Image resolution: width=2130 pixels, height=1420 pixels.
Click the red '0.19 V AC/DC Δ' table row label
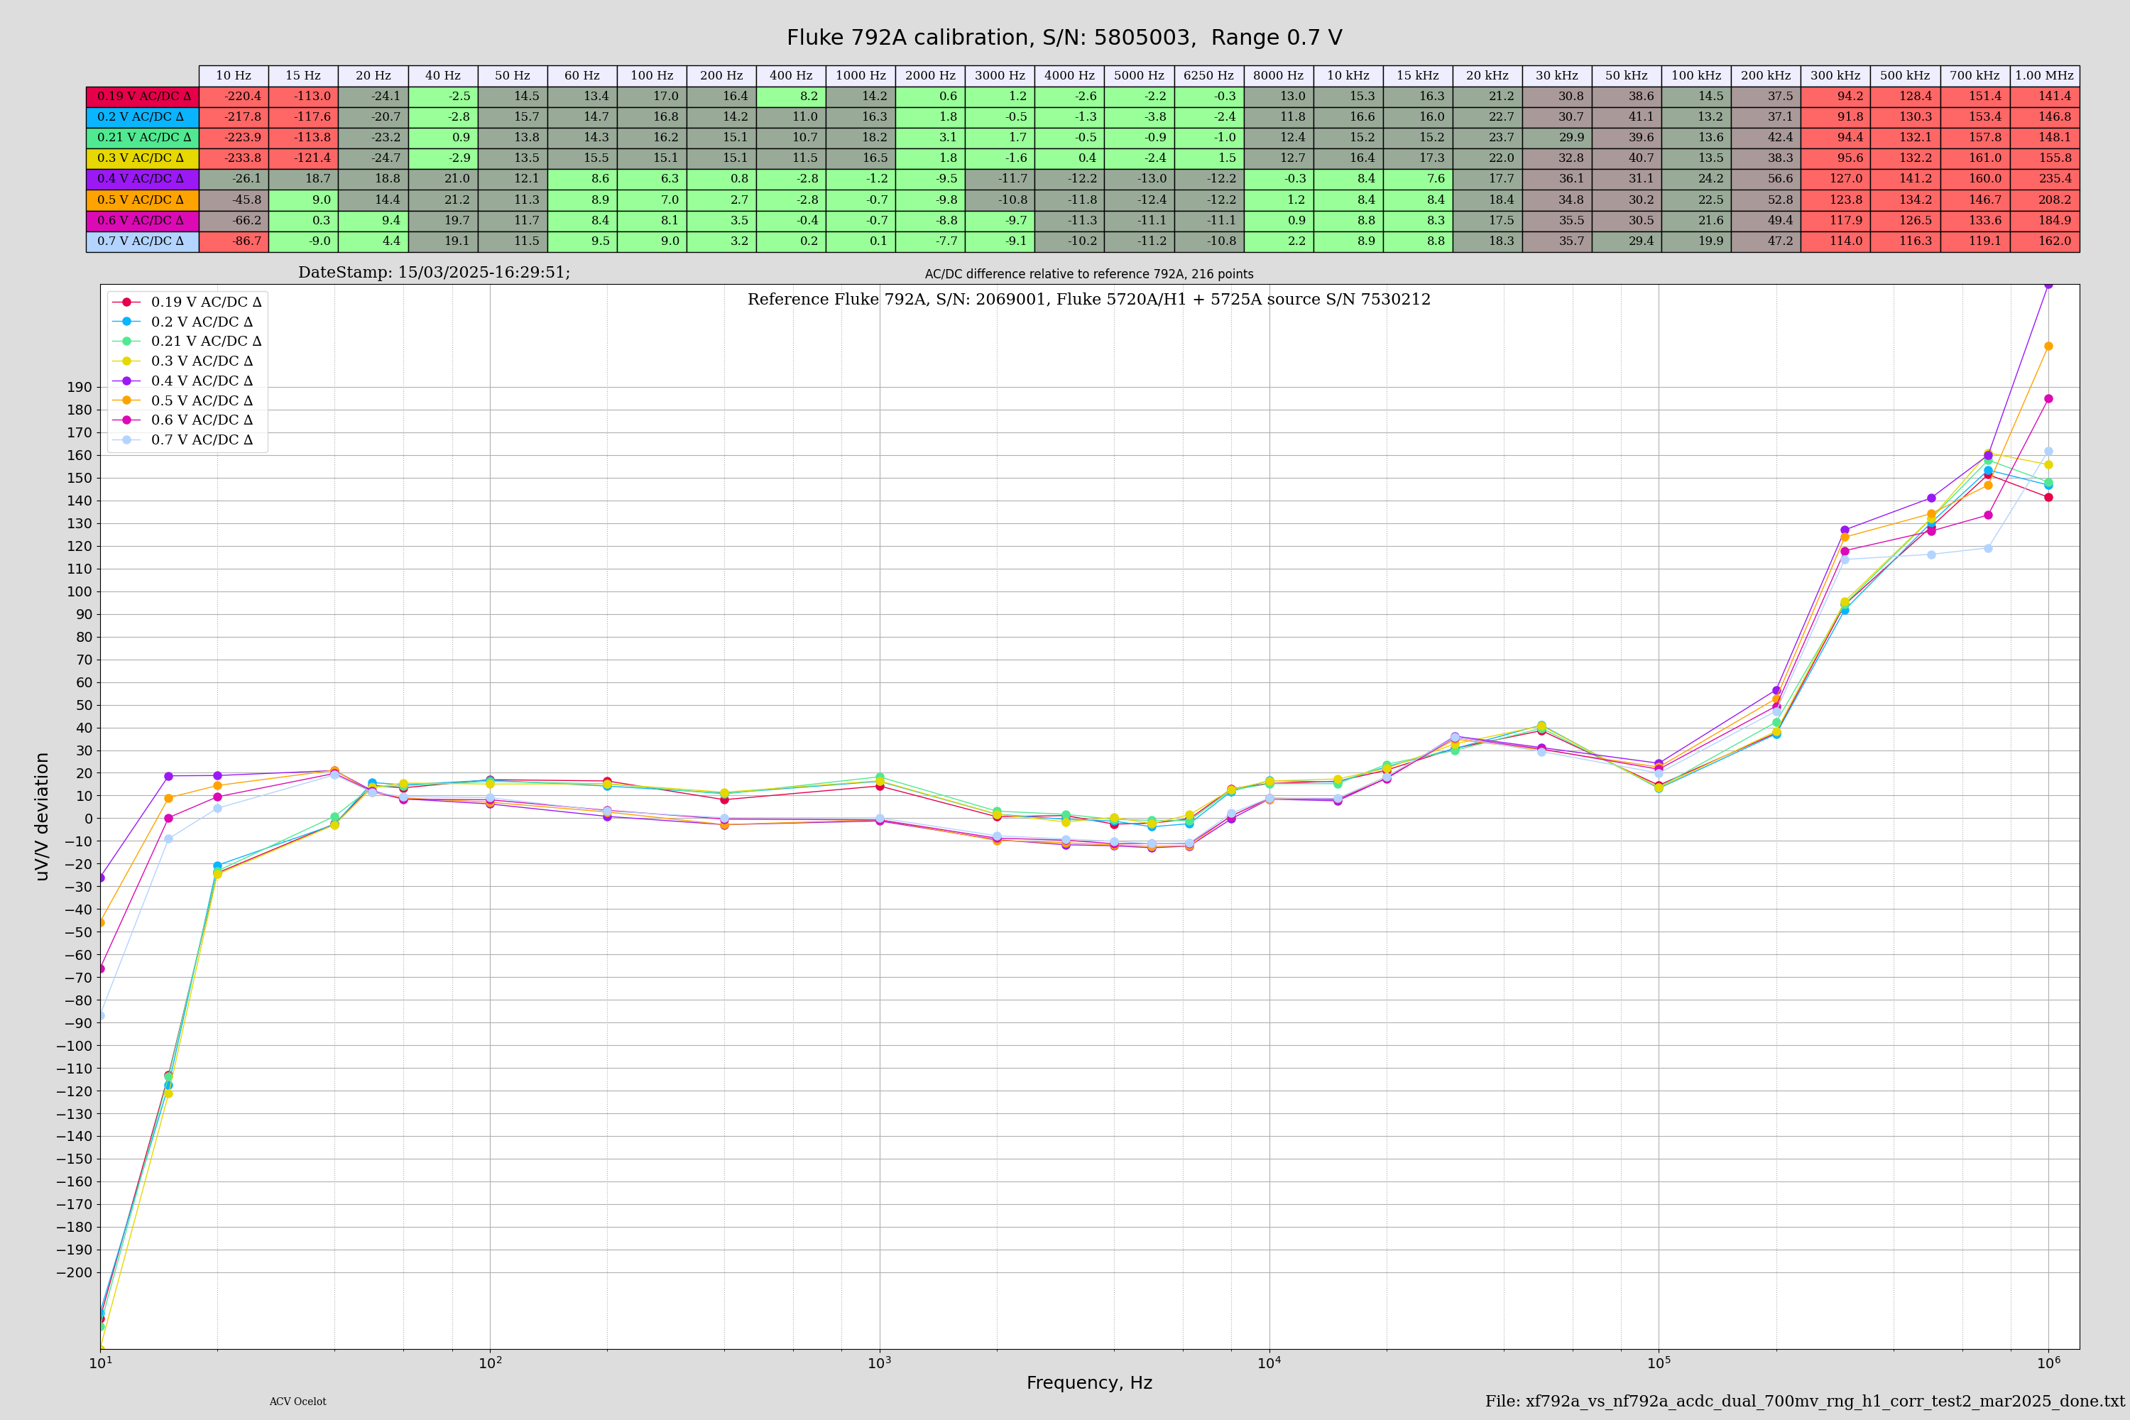point(143,96)
